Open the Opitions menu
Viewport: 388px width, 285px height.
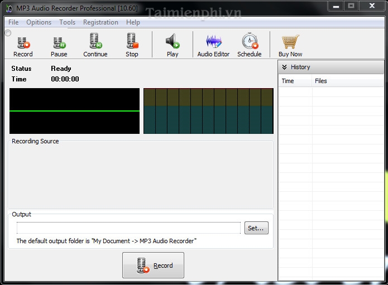(39, 22)
